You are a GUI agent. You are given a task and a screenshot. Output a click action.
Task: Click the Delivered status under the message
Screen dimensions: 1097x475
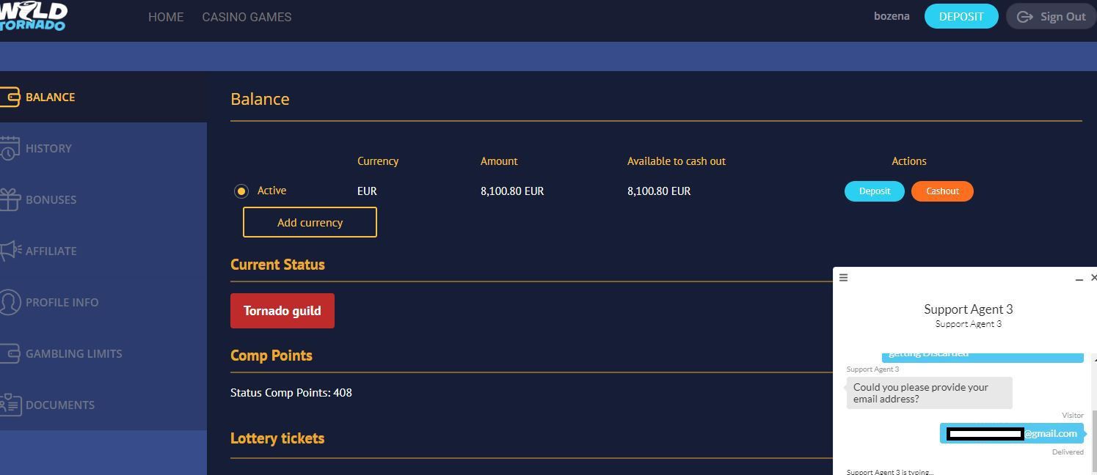[x=1068, y=452]
